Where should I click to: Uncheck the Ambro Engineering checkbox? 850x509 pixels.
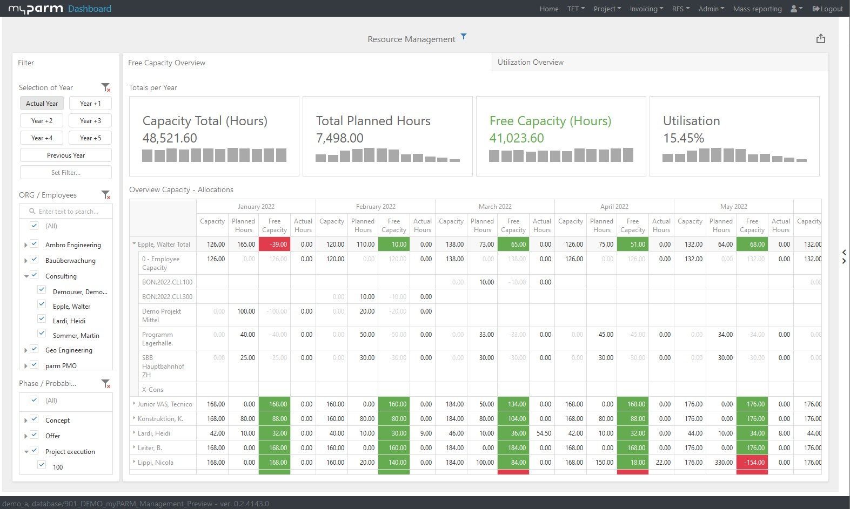tap(34, 244)
